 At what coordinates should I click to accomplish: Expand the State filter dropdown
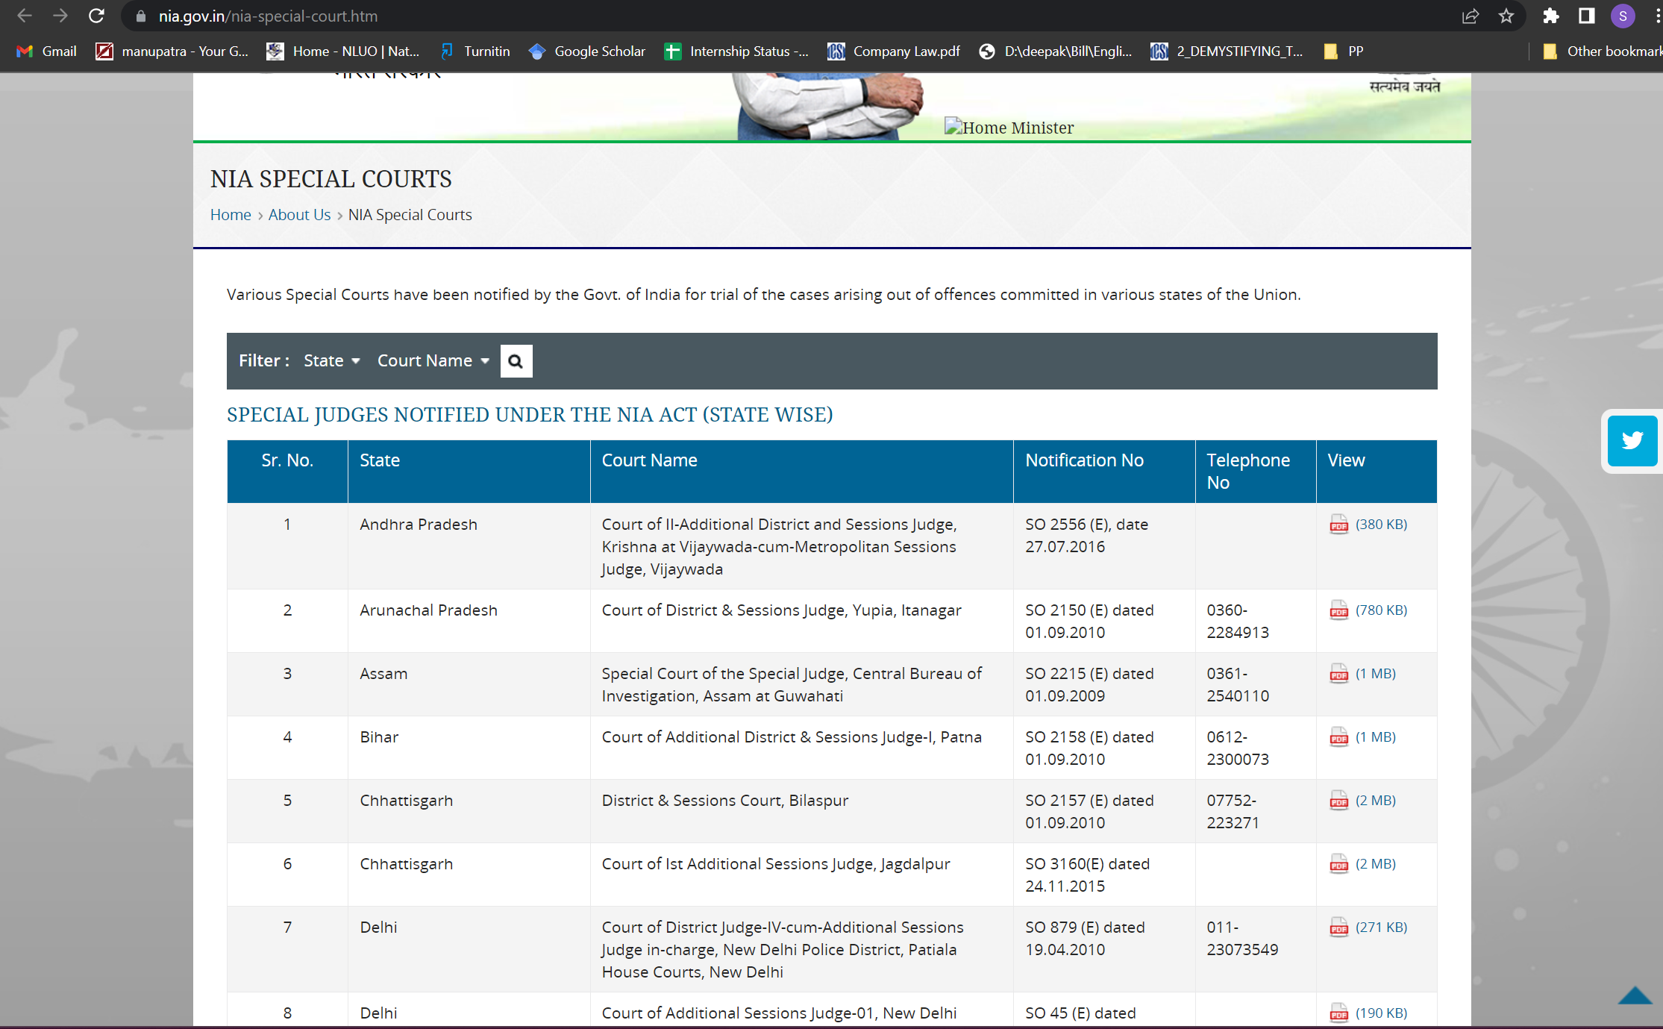tap(332, 361)
